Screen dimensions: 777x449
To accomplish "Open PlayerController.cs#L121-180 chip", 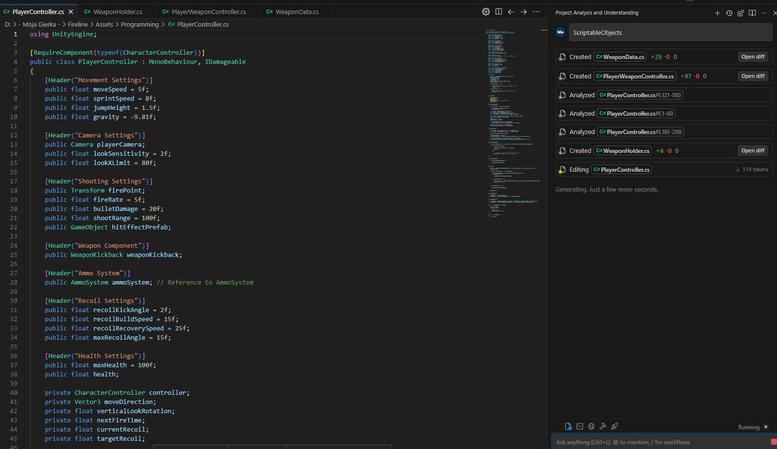I will coord(640,95).
